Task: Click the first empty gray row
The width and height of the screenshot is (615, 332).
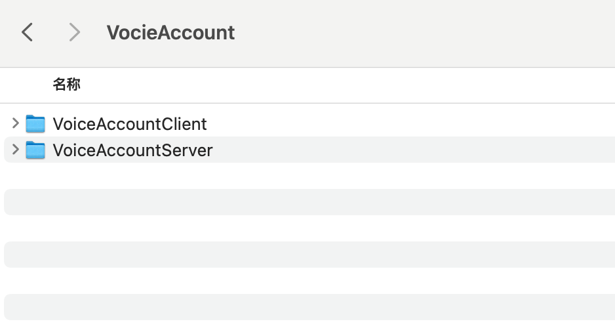Action: coord(308,202)
